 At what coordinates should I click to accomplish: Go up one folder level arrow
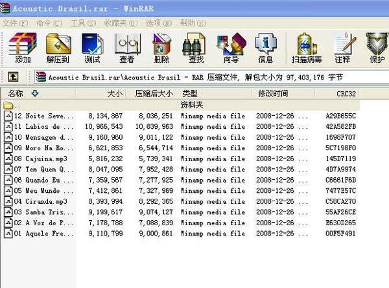click(x=13, y=77)
